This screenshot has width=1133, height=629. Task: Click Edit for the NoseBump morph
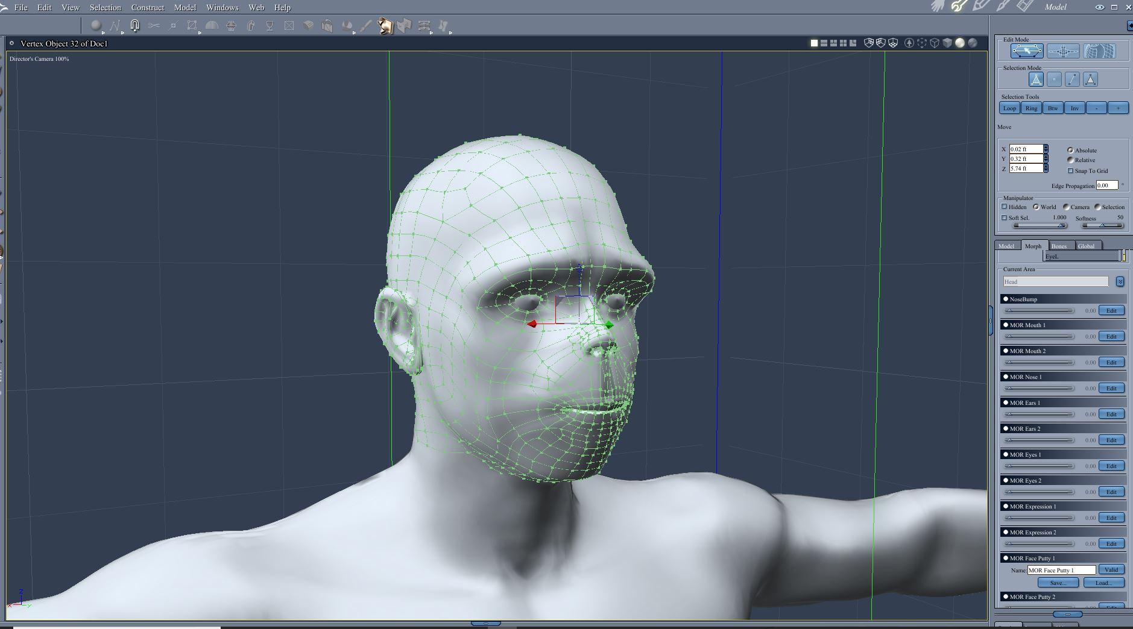tap(1111, 310)
